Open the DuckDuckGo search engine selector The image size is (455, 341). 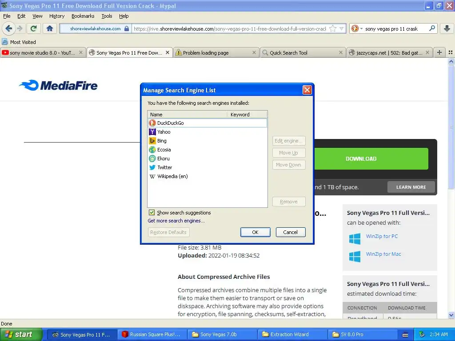[357, 28]
